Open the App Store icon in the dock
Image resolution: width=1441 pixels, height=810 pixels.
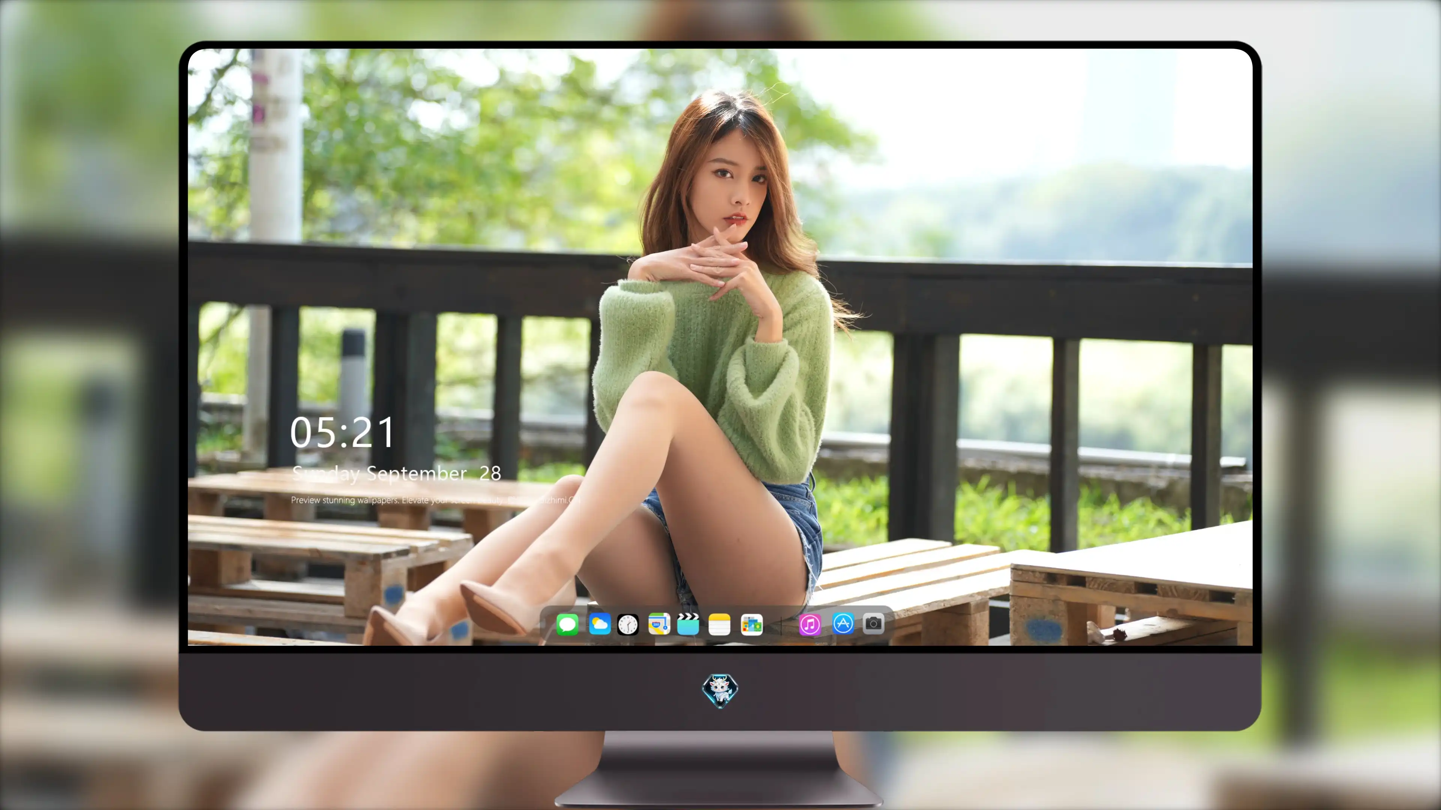pyautogui.click(x=843, y=623)
